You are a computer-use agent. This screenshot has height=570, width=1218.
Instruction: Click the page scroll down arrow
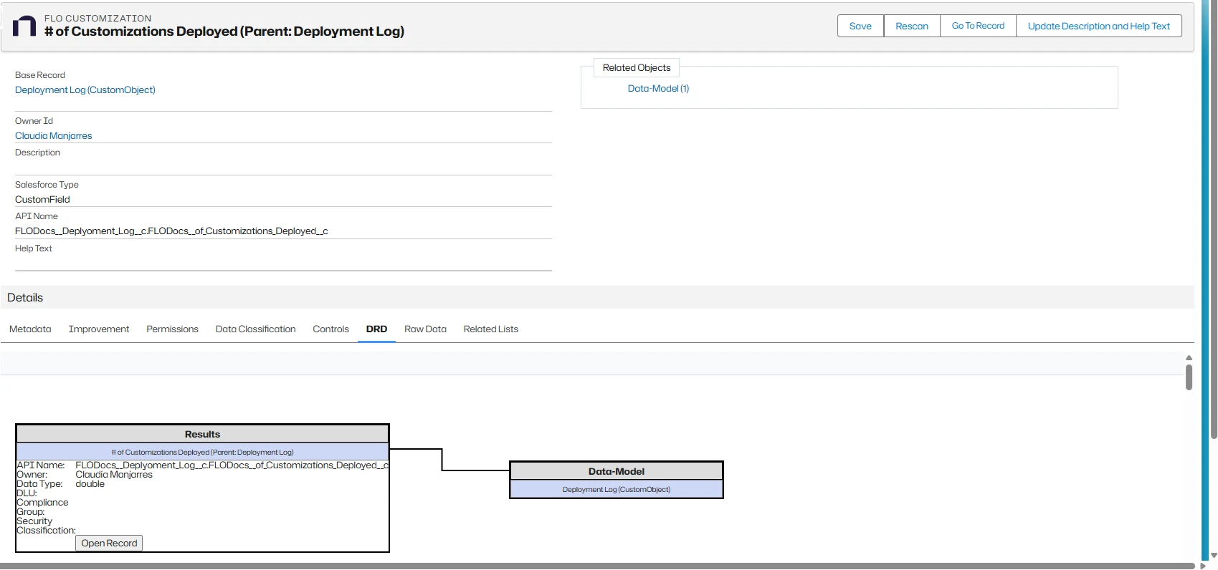tap(1213, 556)
